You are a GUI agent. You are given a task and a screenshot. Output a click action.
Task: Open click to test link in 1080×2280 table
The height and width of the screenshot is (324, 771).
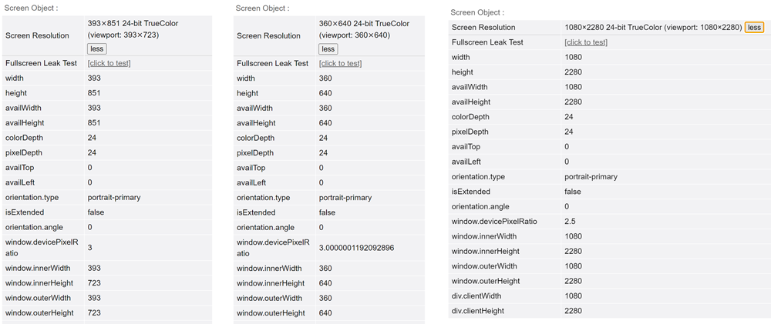[586, 42]
